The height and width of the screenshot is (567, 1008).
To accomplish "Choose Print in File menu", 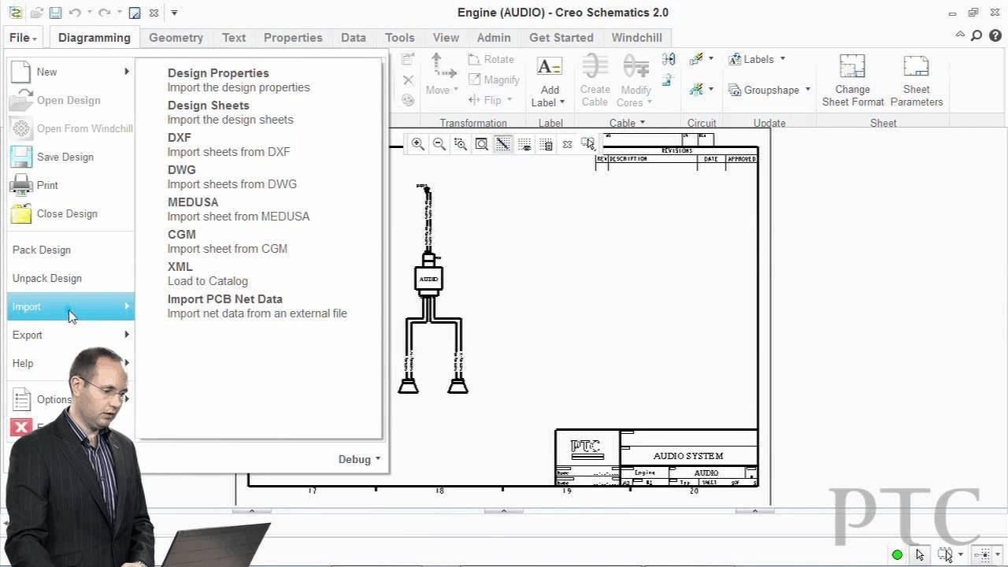I will (71, 185).
